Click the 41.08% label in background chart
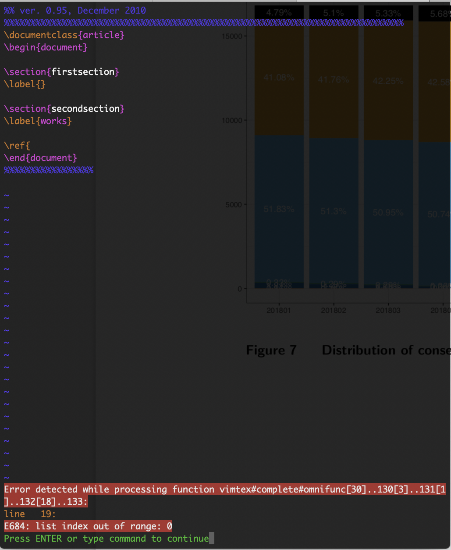 coord(279,78)
